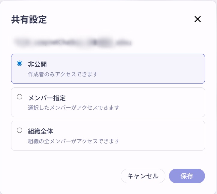Click the 保存 button
This screenshot has width=217, height=194.
point(187,176)
